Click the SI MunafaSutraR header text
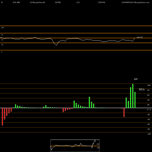 point(37,2)
